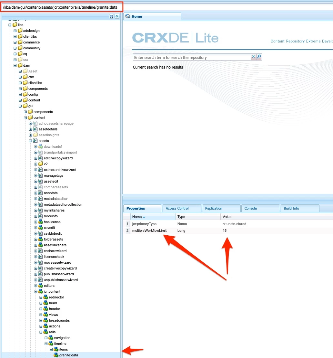Select the moveassetwizard tree node
This screenshot has width=333, height=358.
[57, 263]
